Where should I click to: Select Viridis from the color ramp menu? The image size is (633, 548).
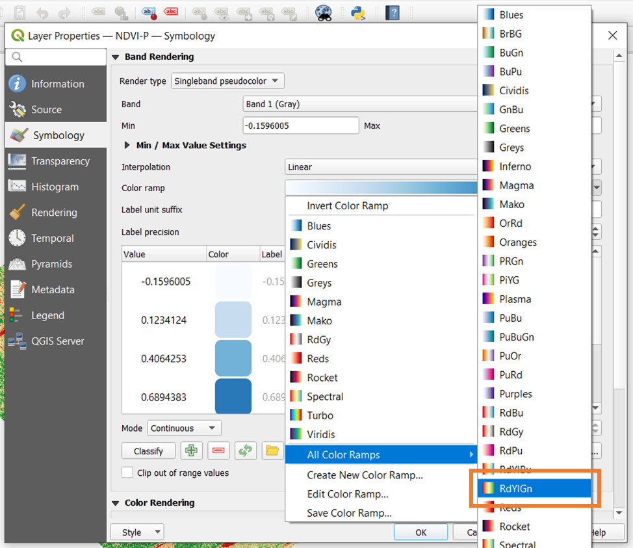pyautogui.click(x=381, y=434)
